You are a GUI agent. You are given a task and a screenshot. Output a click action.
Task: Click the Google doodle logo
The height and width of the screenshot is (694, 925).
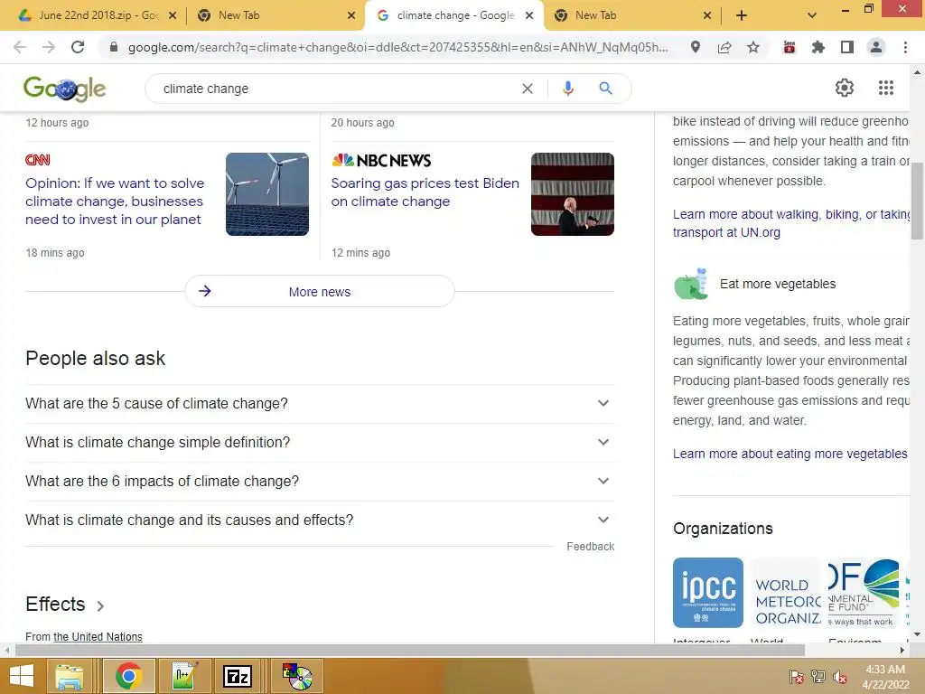tap(64, 89)
